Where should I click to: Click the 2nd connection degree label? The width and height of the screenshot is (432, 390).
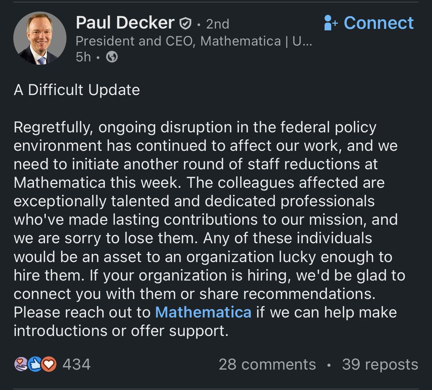tap(217, 24)
